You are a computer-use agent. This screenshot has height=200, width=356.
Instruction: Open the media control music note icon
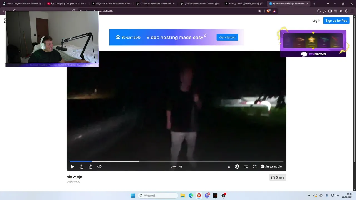325,11
